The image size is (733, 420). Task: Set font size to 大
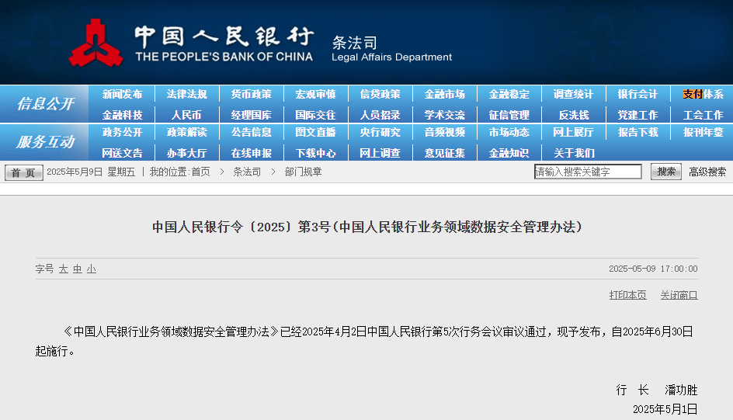tap(64, 269)
